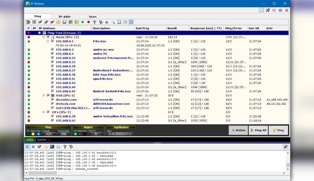Image resolution: width=314 pixels, height=181 pixels.
Task: Click the list-lines view icon in the Ping toolbar
Action: (x=34, y=22)
